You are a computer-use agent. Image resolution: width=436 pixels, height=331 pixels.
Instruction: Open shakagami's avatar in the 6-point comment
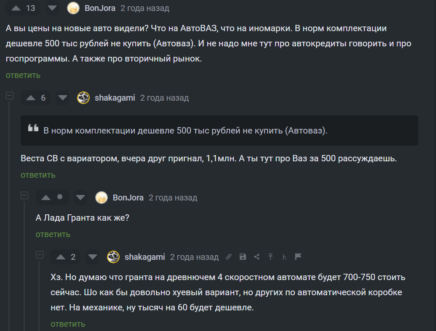[x=83, y=98]
